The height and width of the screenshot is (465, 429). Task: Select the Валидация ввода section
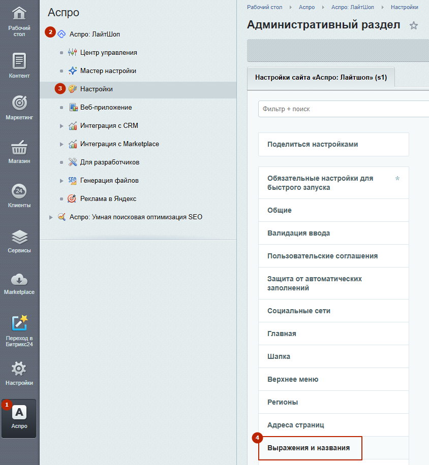333,233
